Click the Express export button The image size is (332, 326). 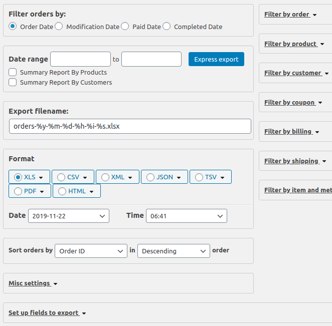click(216, 59)
